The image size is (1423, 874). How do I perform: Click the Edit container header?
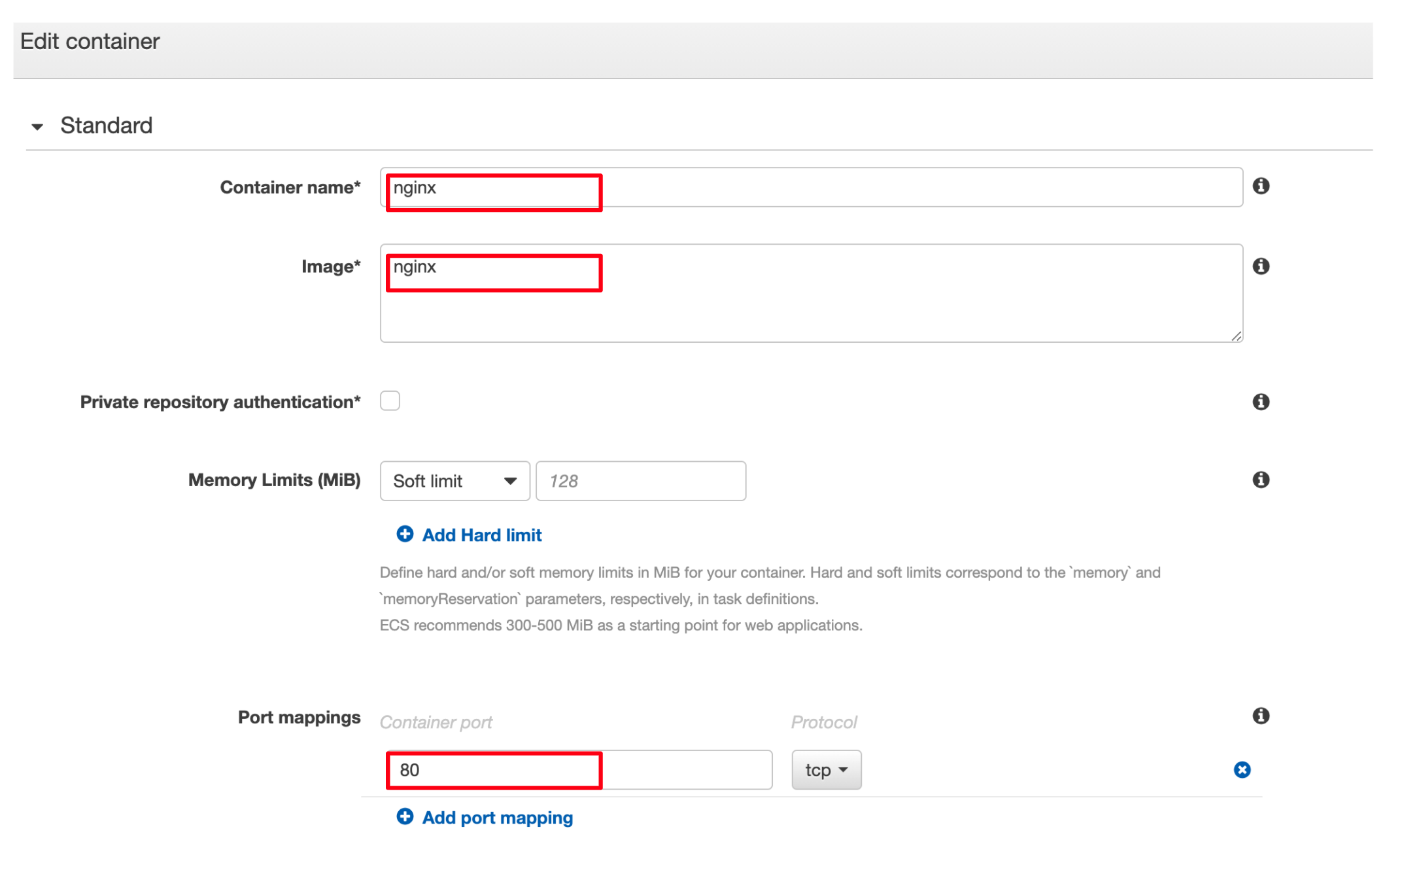[x=90, y=42]
